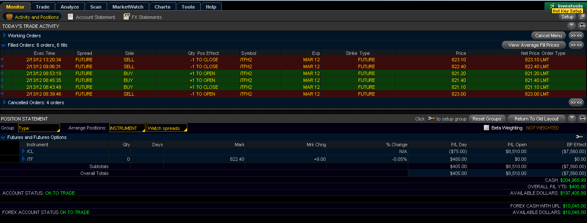Viewport: 587px width, 223px height.
Task: Click the BP Effect column header
Action: pyautogui.click(x=576, y=145)
